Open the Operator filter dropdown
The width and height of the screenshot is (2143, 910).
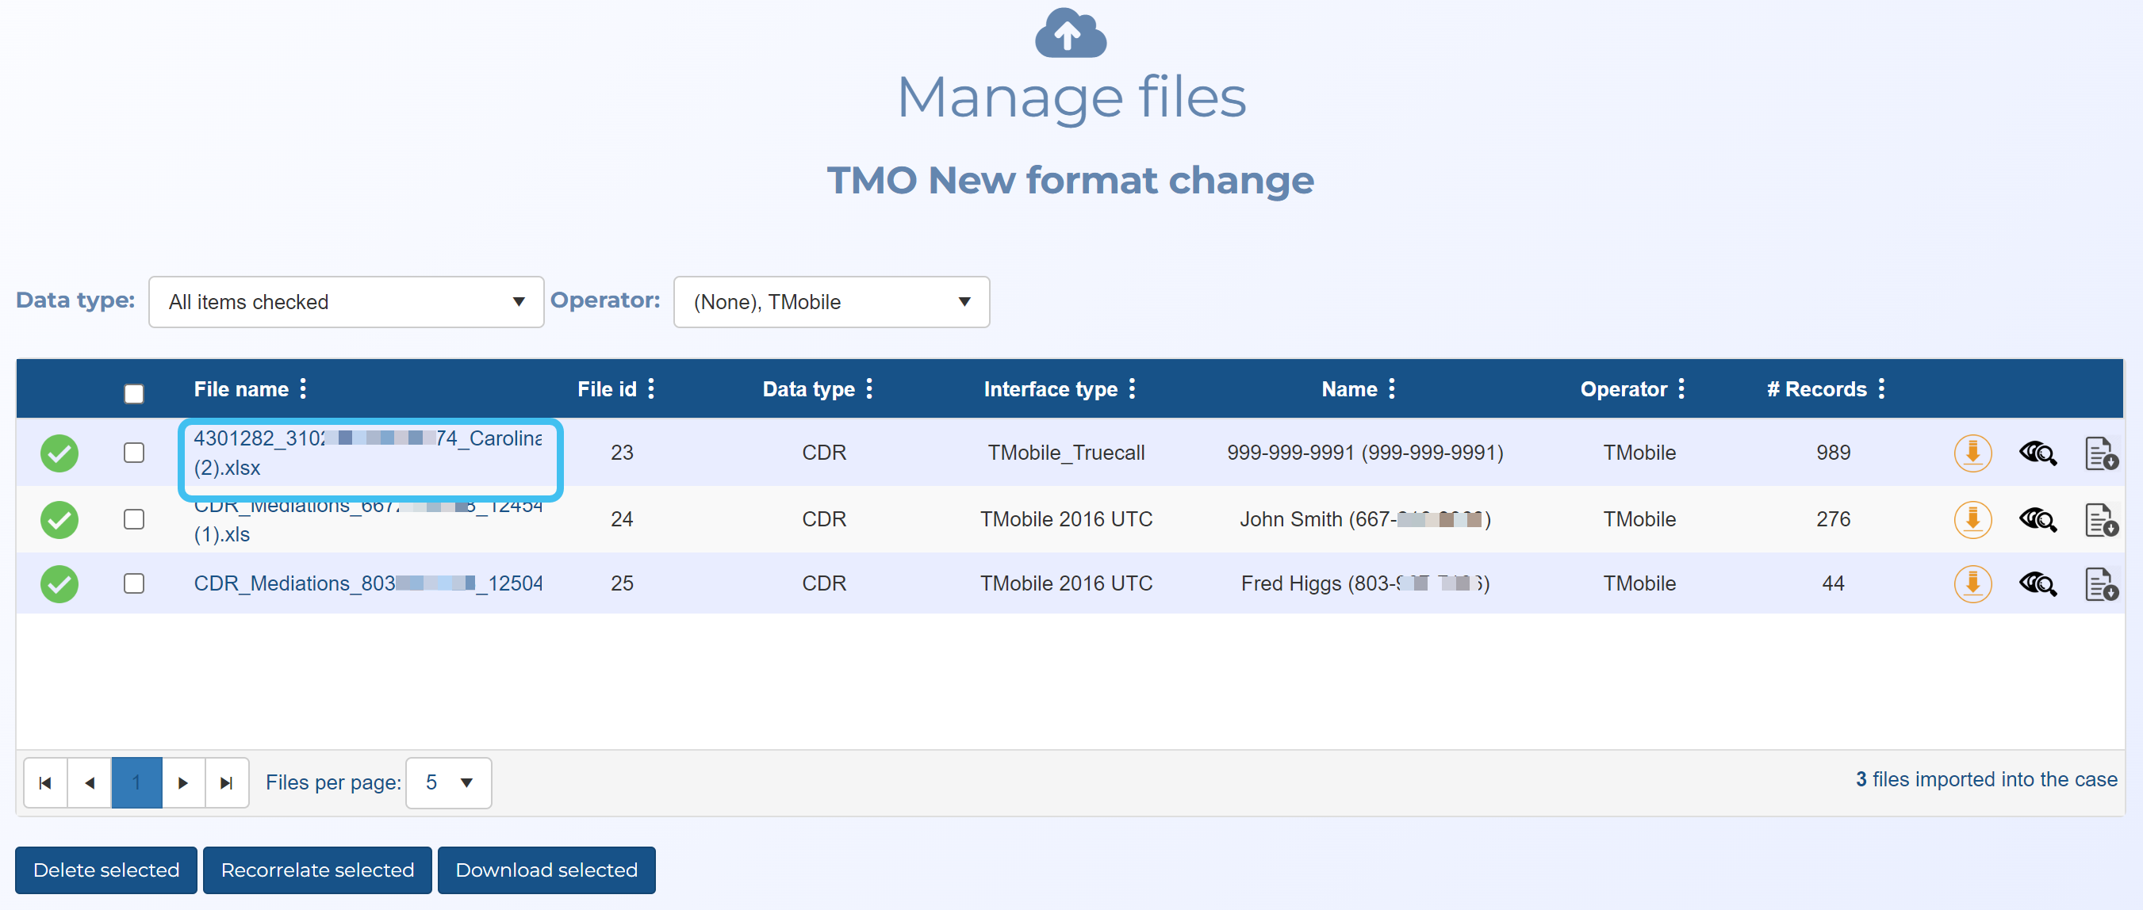[x=831, y=302]
